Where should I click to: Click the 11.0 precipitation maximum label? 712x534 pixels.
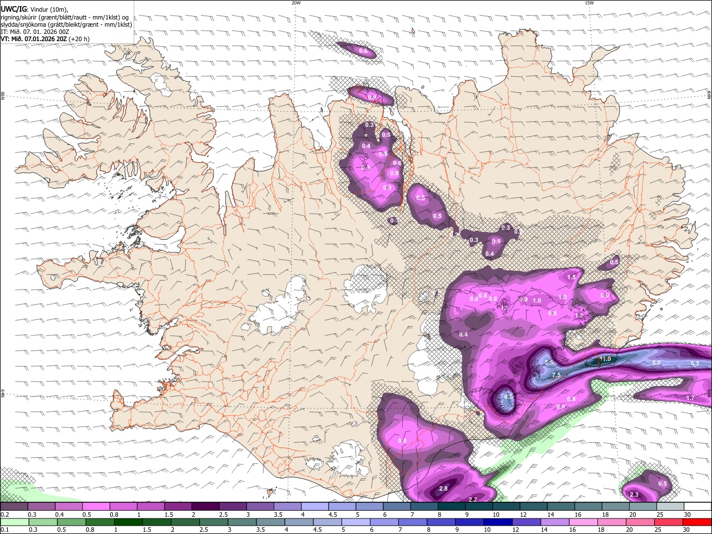[x=605, y=359]
